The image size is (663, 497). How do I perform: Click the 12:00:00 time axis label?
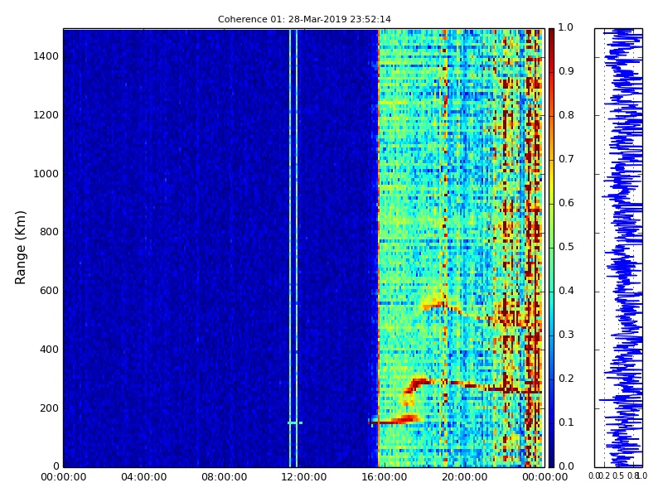pyautogui.click(x=304, y=477)
